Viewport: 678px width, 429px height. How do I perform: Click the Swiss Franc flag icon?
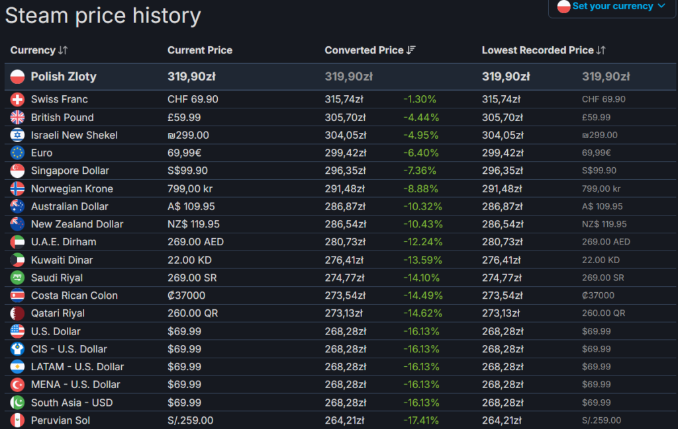point(18,99)
